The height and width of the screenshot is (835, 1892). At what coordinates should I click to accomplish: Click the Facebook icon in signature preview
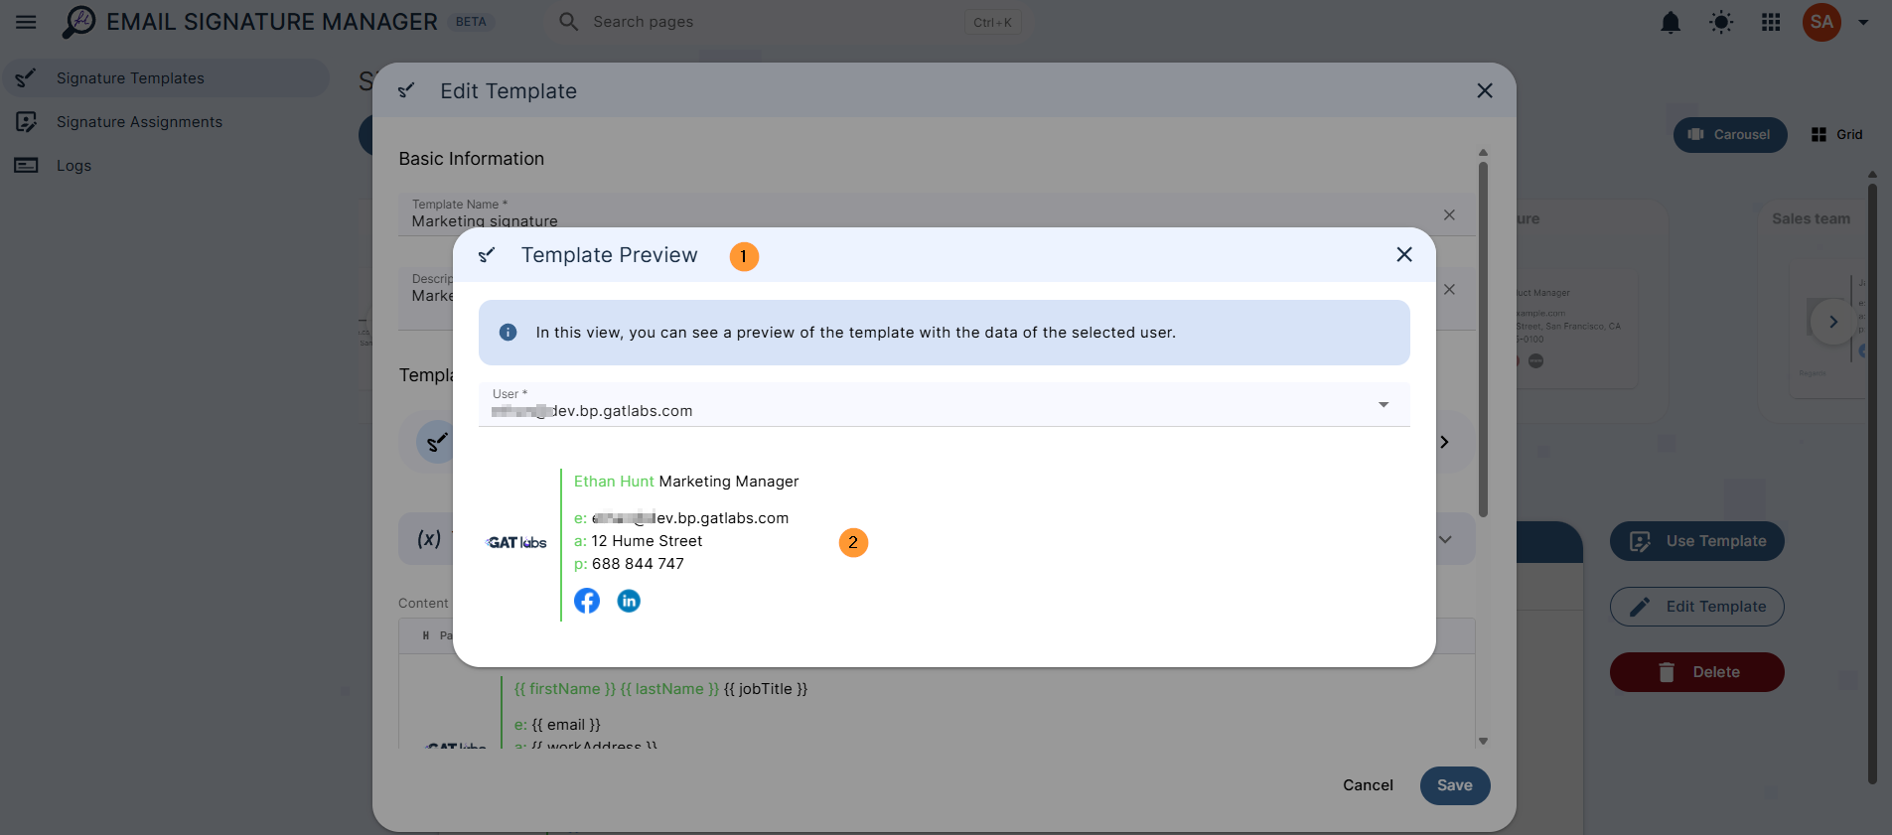[587, 601]
